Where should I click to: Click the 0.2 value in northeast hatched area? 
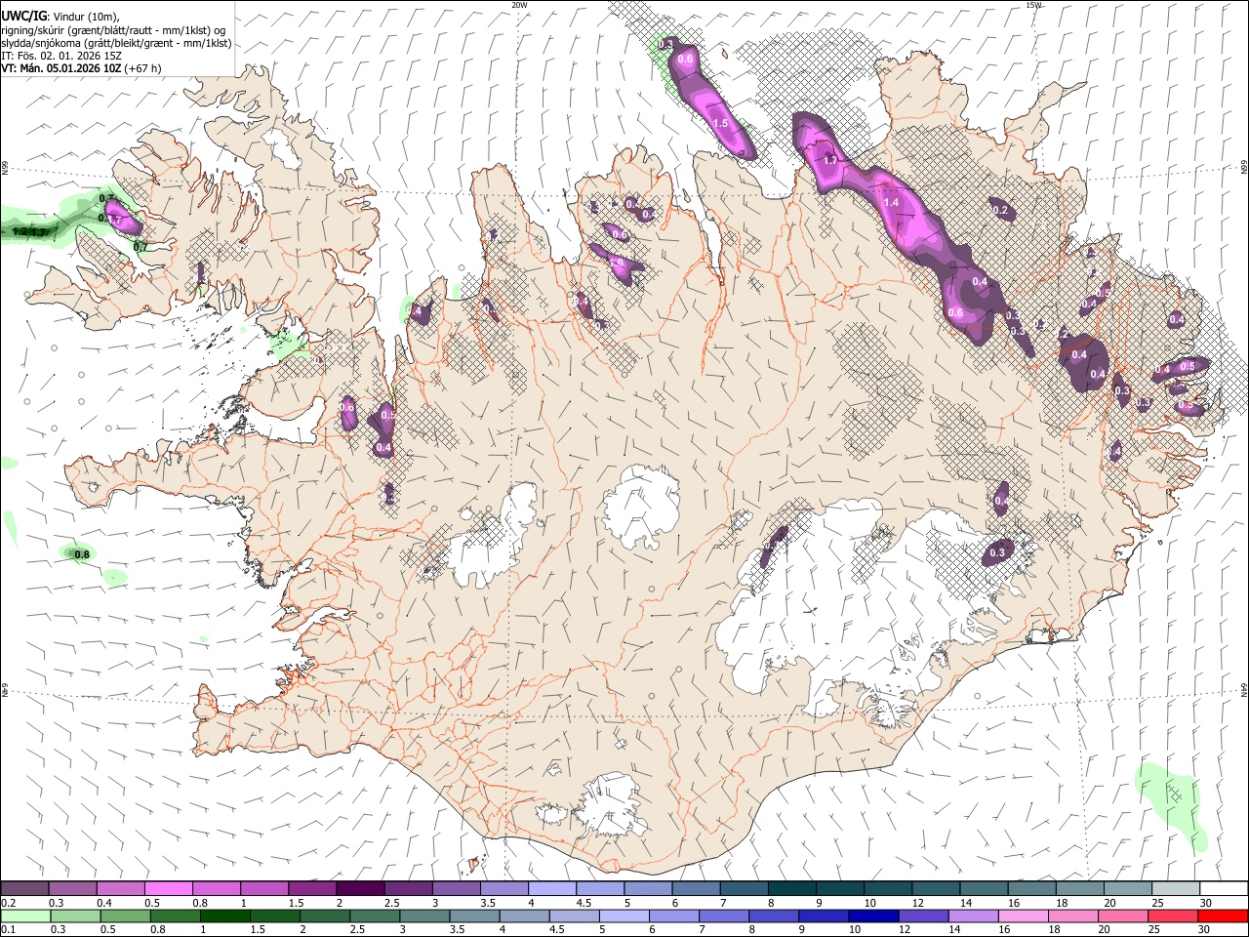(x=999, y=210)
